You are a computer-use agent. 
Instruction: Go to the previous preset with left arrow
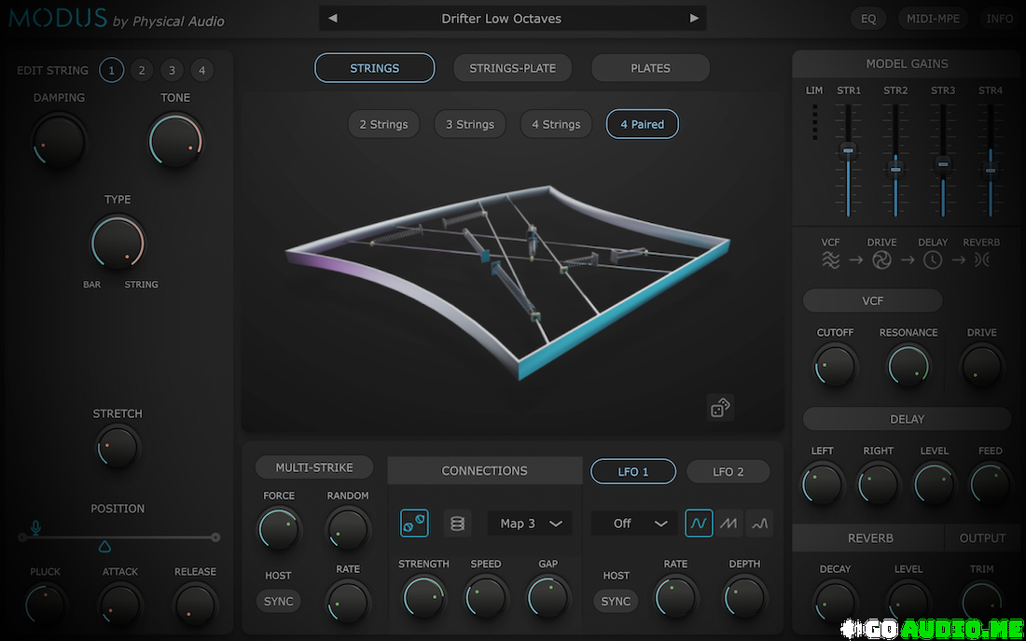pyautogui.click(x=332, y=19)
